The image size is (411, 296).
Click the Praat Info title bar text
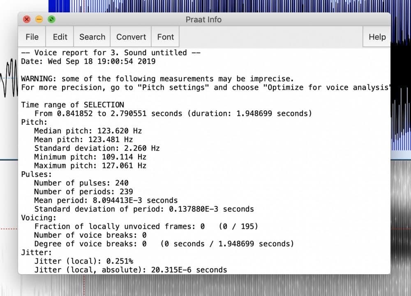pyautogui.click(x=203, y=19)
